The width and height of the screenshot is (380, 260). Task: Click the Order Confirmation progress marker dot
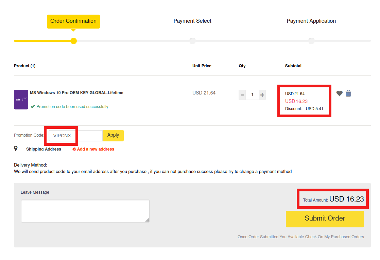click(73, 41)
